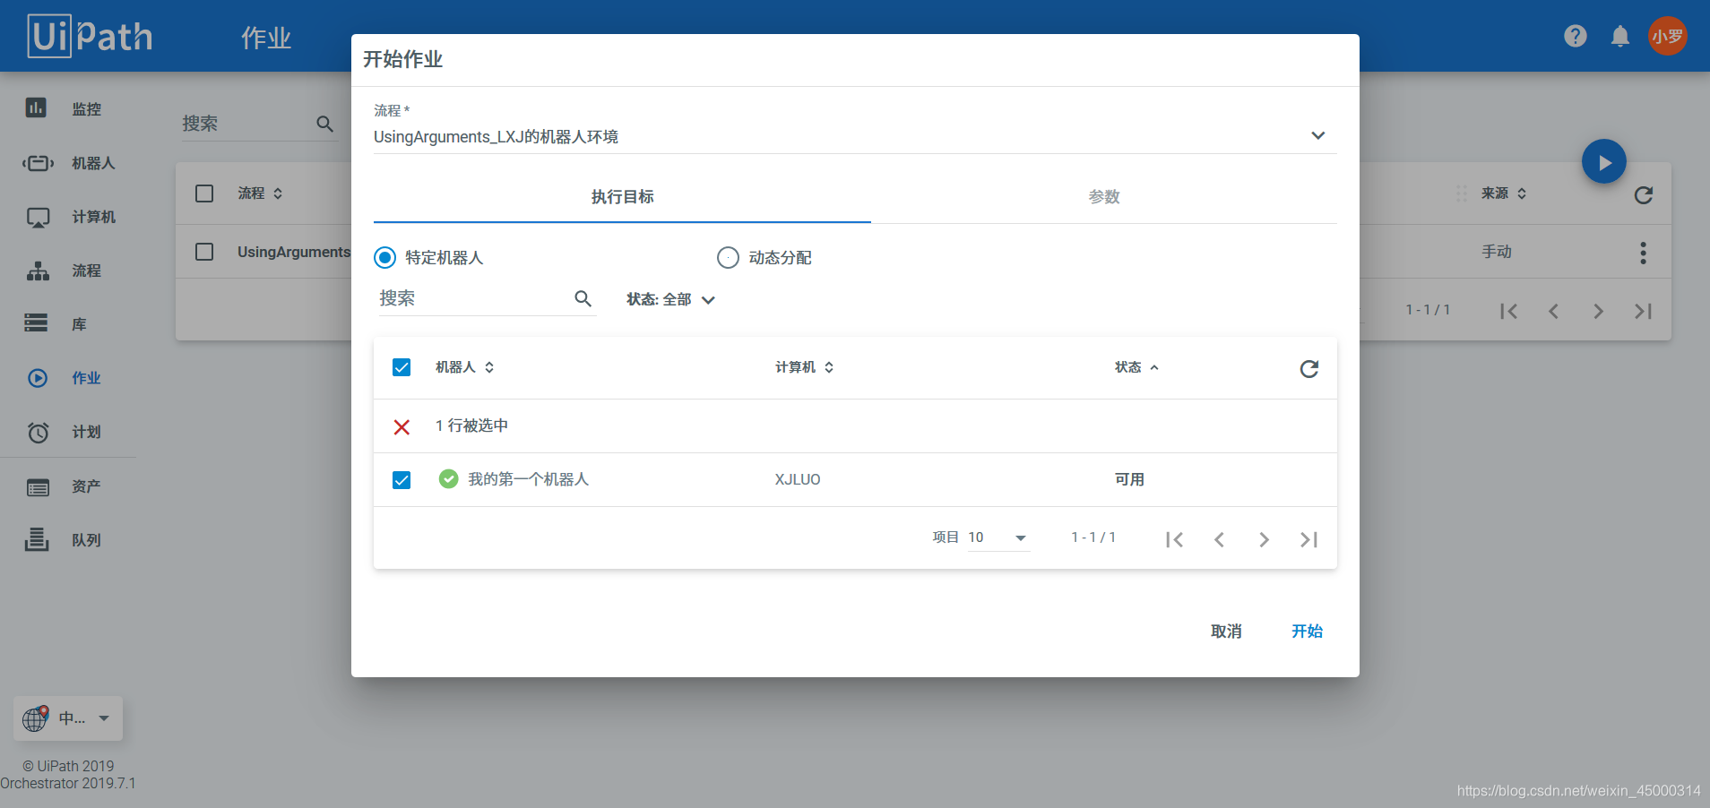The width and height of the screenshot is (1710, 808).
Task: Click the 手动 source cell in background table
Action: click(1496, 252)
